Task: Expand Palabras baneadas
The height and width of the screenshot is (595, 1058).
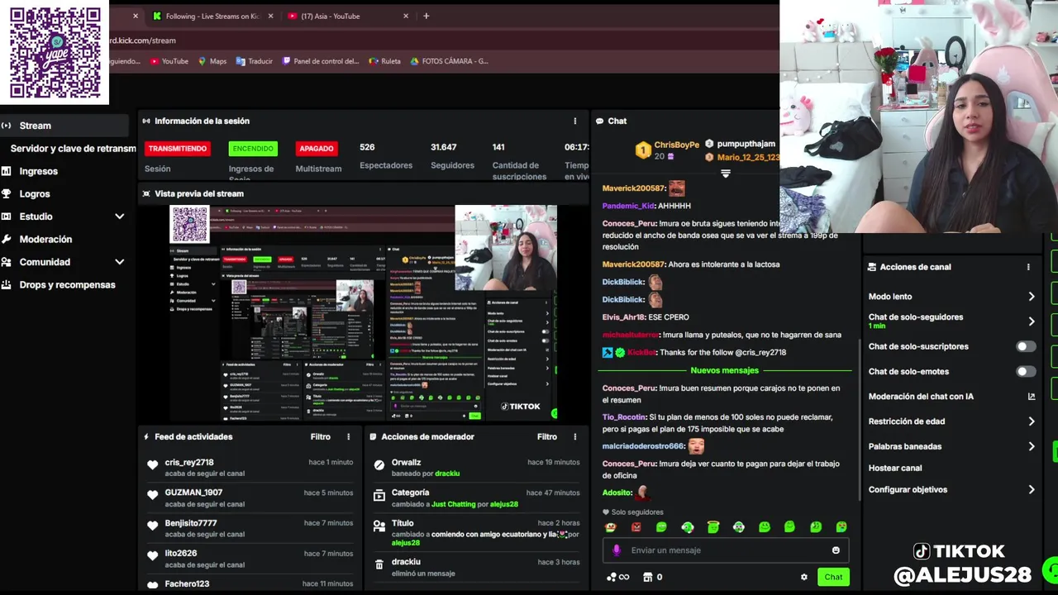Action: click(1032, 446)
